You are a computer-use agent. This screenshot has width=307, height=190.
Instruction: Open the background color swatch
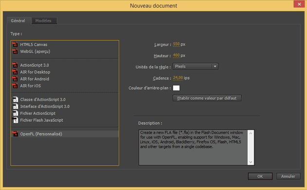176,88
